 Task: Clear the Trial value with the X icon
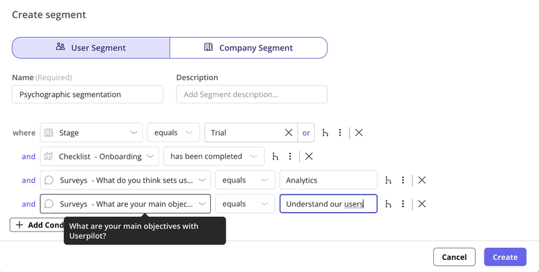pyautogui.click(x=288, y=133)
